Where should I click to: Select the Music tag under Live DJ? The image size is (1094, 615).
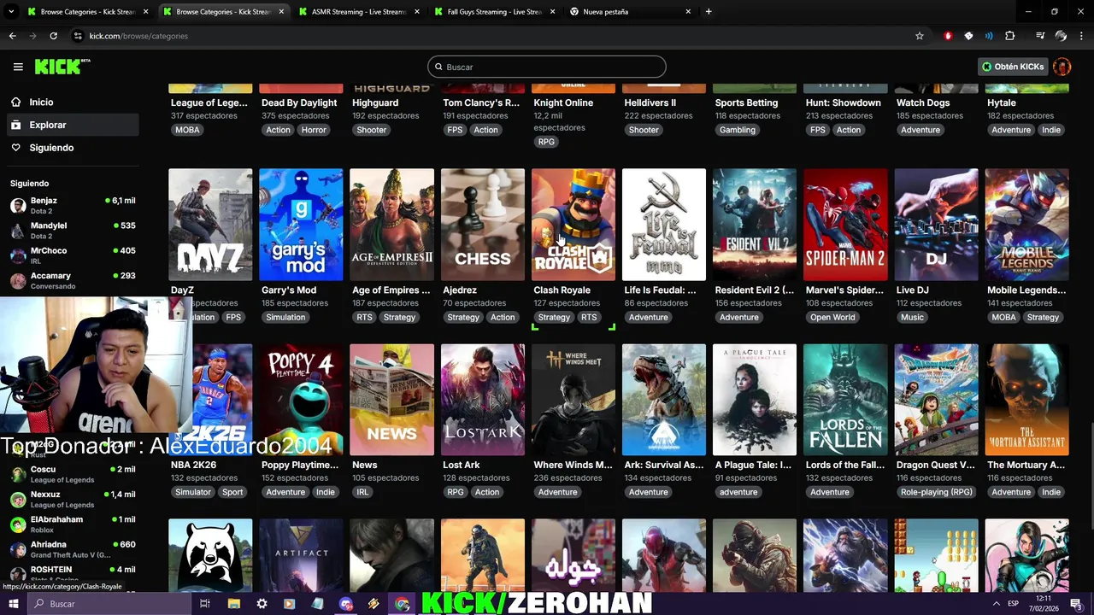tap(912, 317)
